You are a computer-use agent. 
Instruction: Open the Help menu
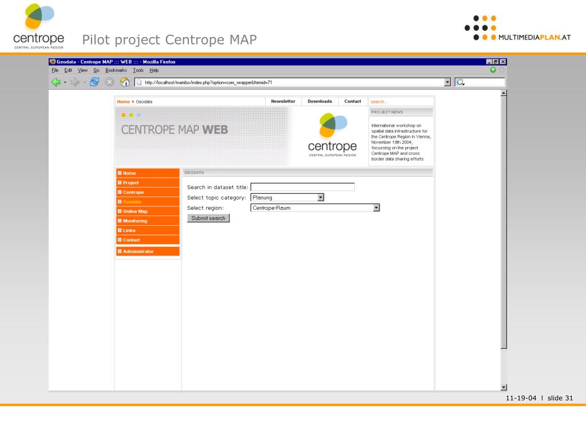154,70
